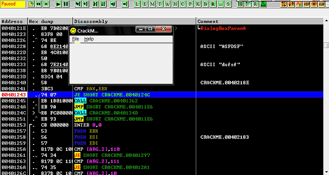The width and height of the screenshot is (329, 175).
Task: Select CALL CRACKME.00401362 instruction
Action: coord(106,101)
